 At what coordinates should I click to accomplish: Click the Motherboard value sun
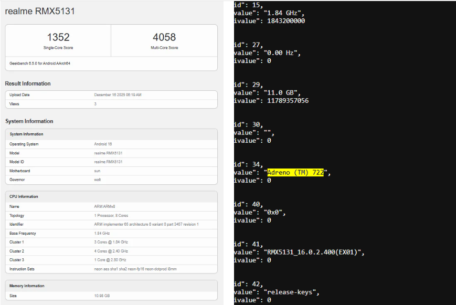pos(97,171)
